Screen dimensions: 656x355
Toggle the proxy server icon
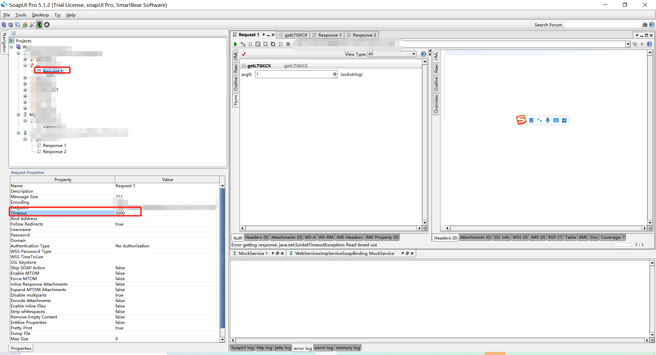[x=40, y=25]
